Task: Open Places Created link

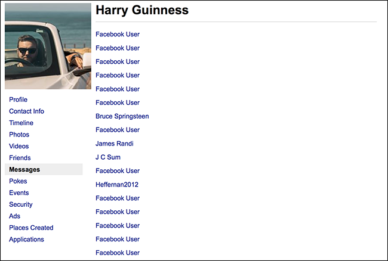Action: tap(31, 228)
